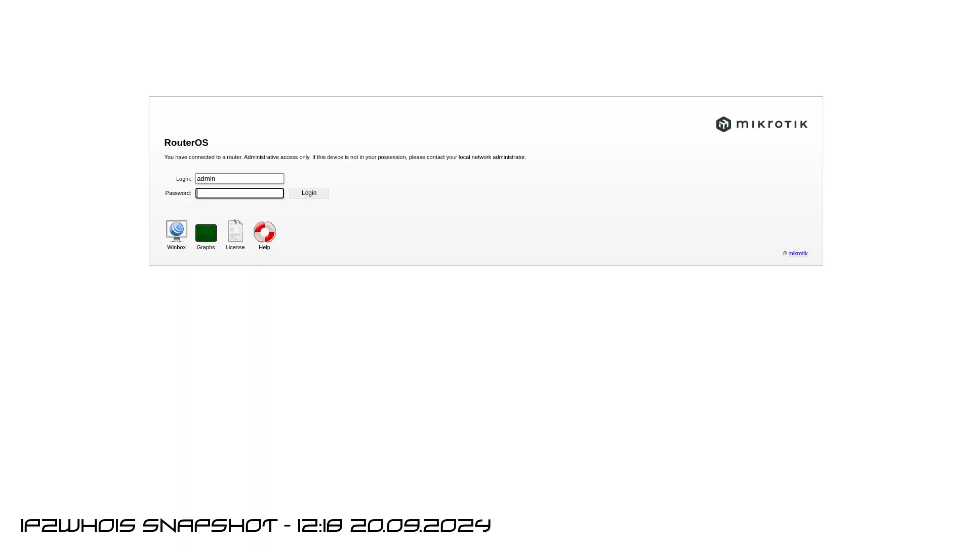Open the mikrotik copyright link
Screen dimensions: 972x547
tap(798, 253)
